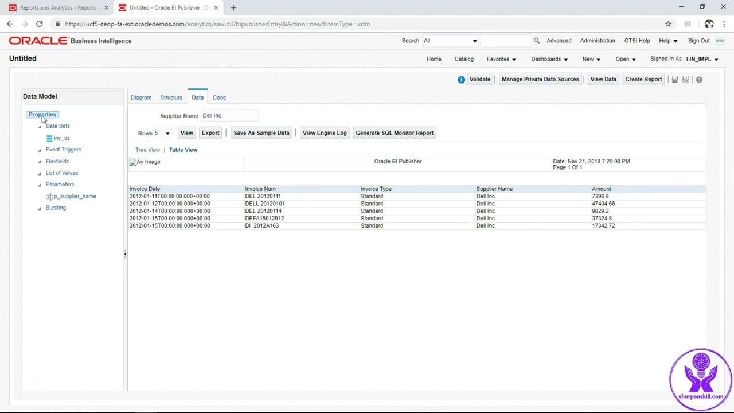The height and width of the screenshot is (413, 734).
Task: Click the blue dots icon beside Sign Out
Action: pos(720,41)
